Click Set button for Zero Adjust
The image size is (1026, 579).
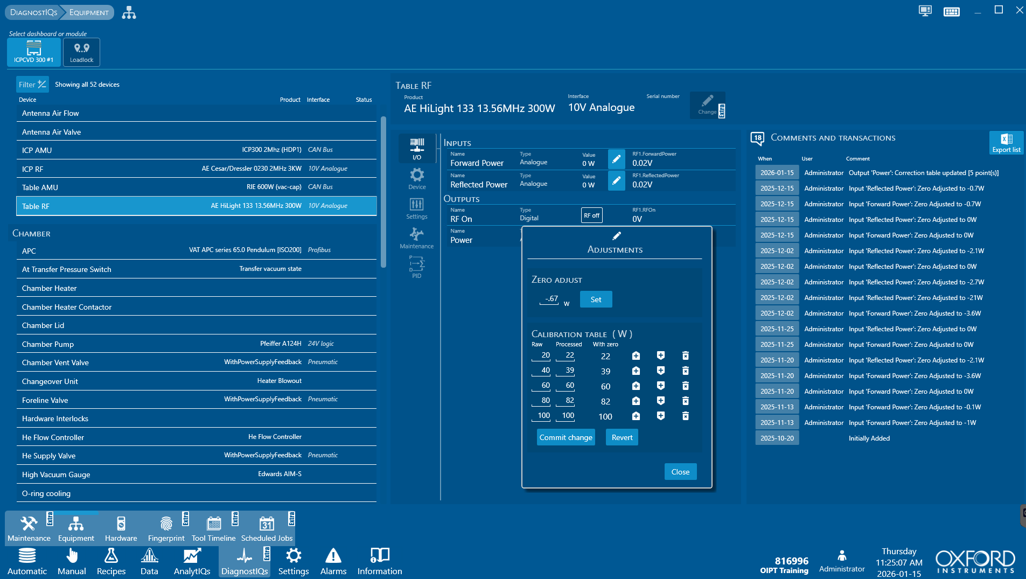coord(596,299)
